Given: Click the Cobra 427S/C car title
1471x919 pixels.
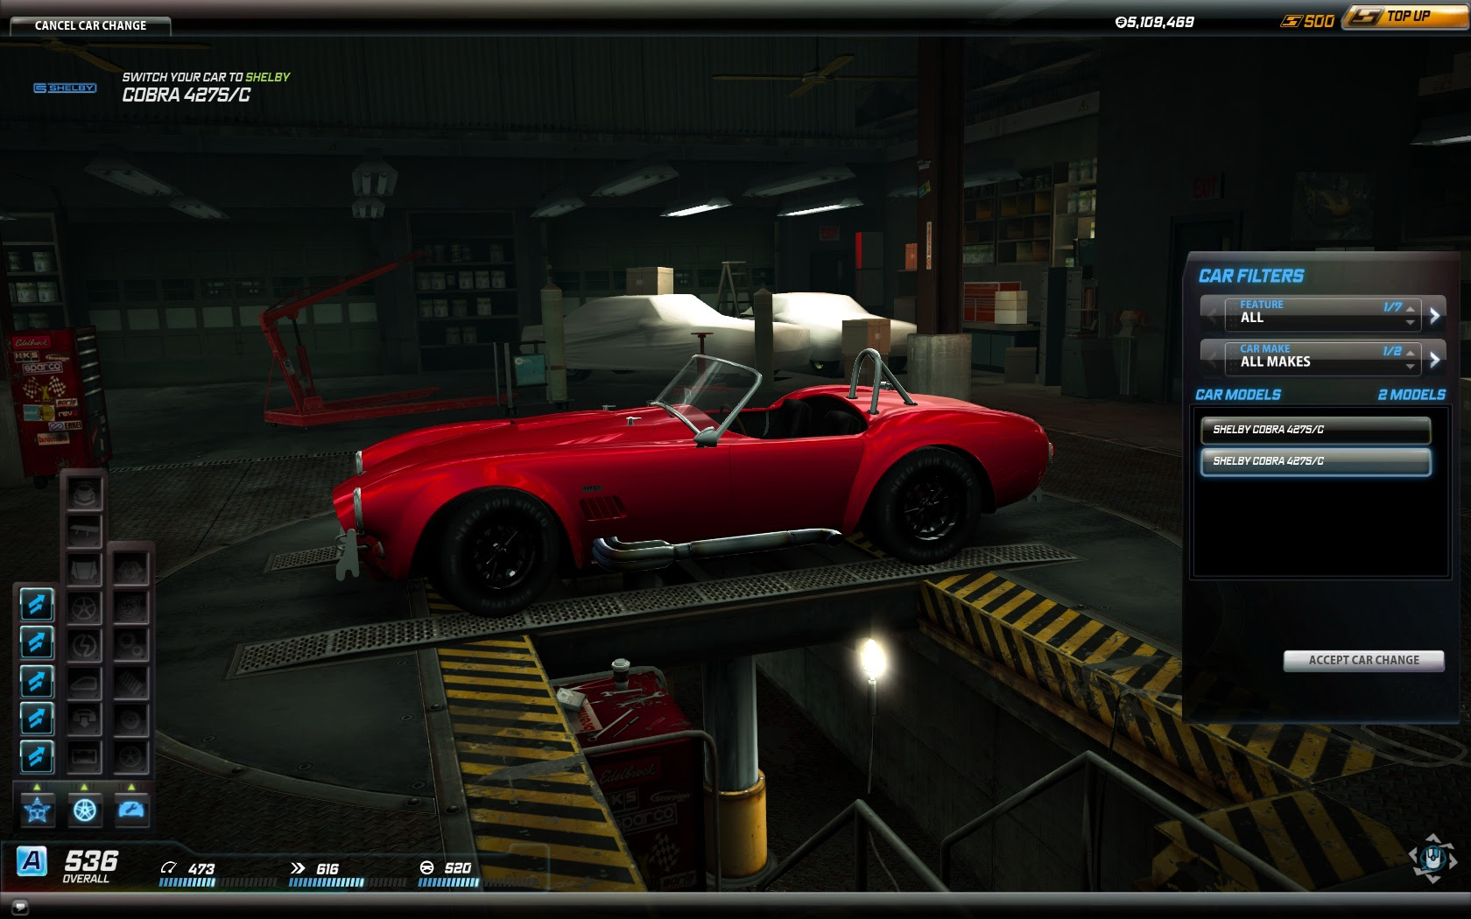Looking at the screenshot, I should click(186, 95).
